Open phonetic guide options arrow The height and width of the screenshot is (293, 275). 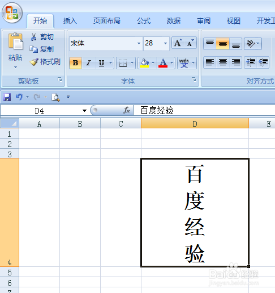click(x=194, y=63)
